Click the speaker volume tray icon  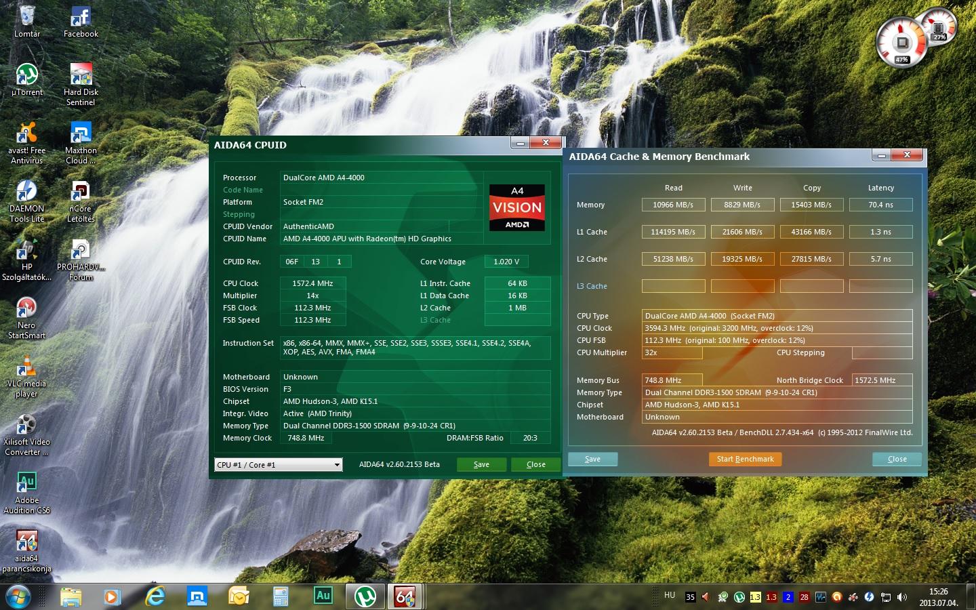901,597
